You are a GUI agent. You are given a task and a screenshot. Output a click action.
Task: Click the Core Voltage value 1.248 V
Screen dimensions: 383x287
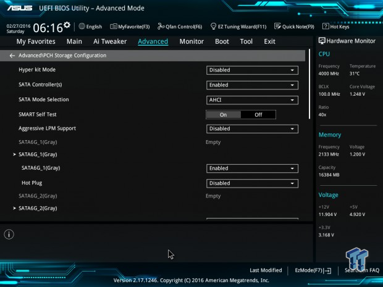tap(357, 94)
